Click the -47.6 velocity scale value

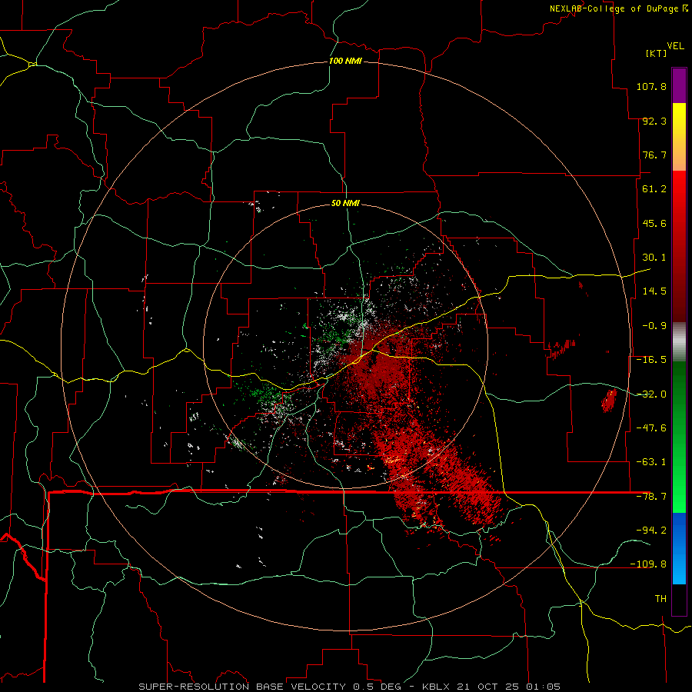(x=651, y=428)
